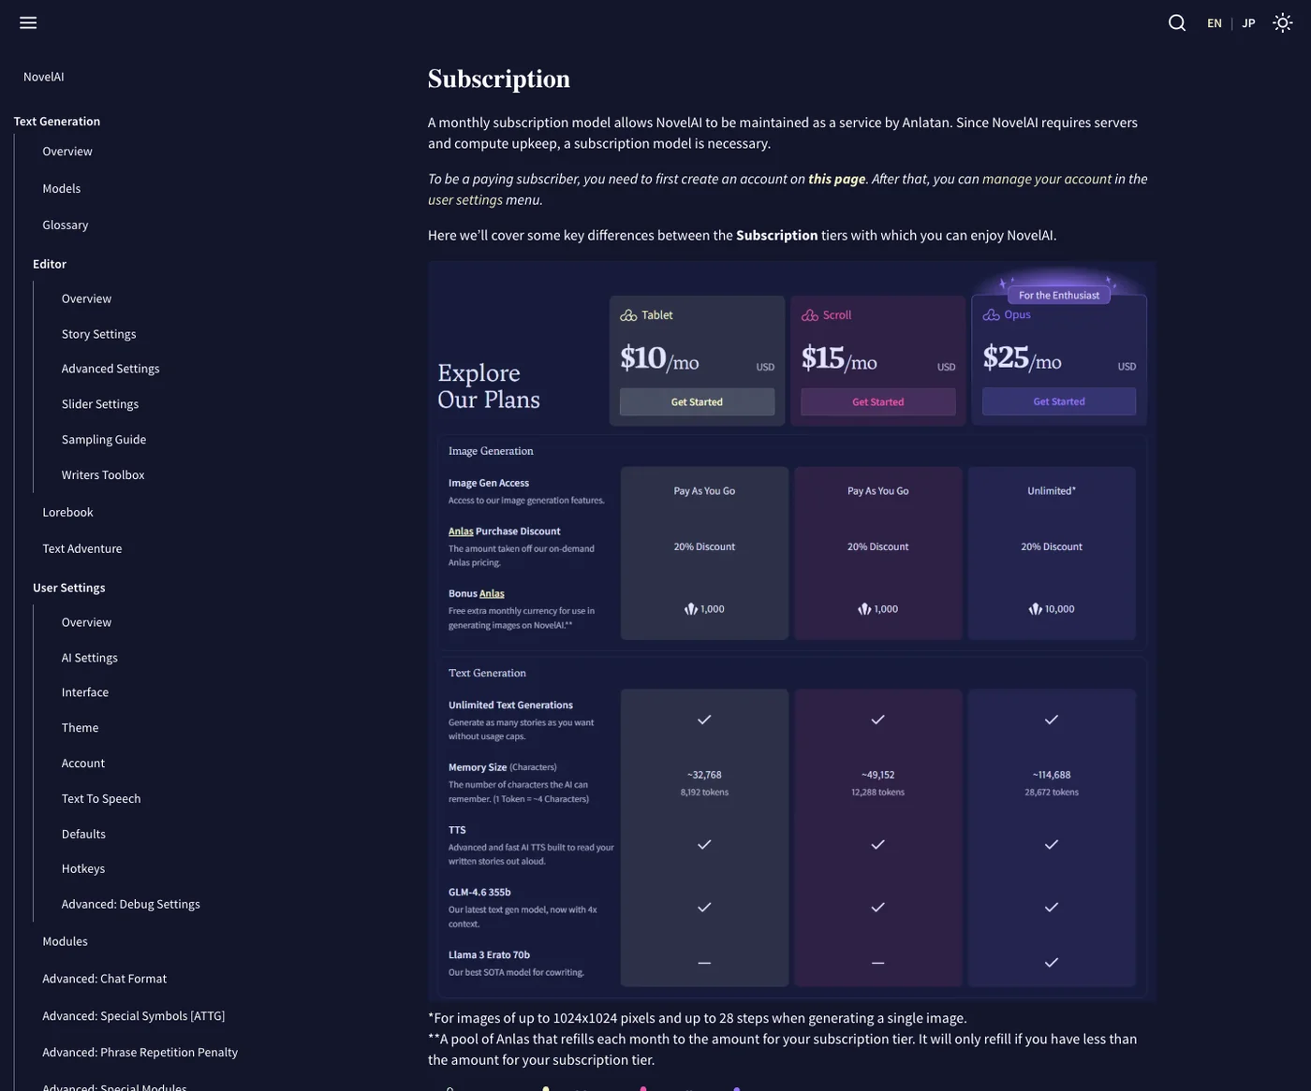Click Scroll Get Started button

[878, 401]
